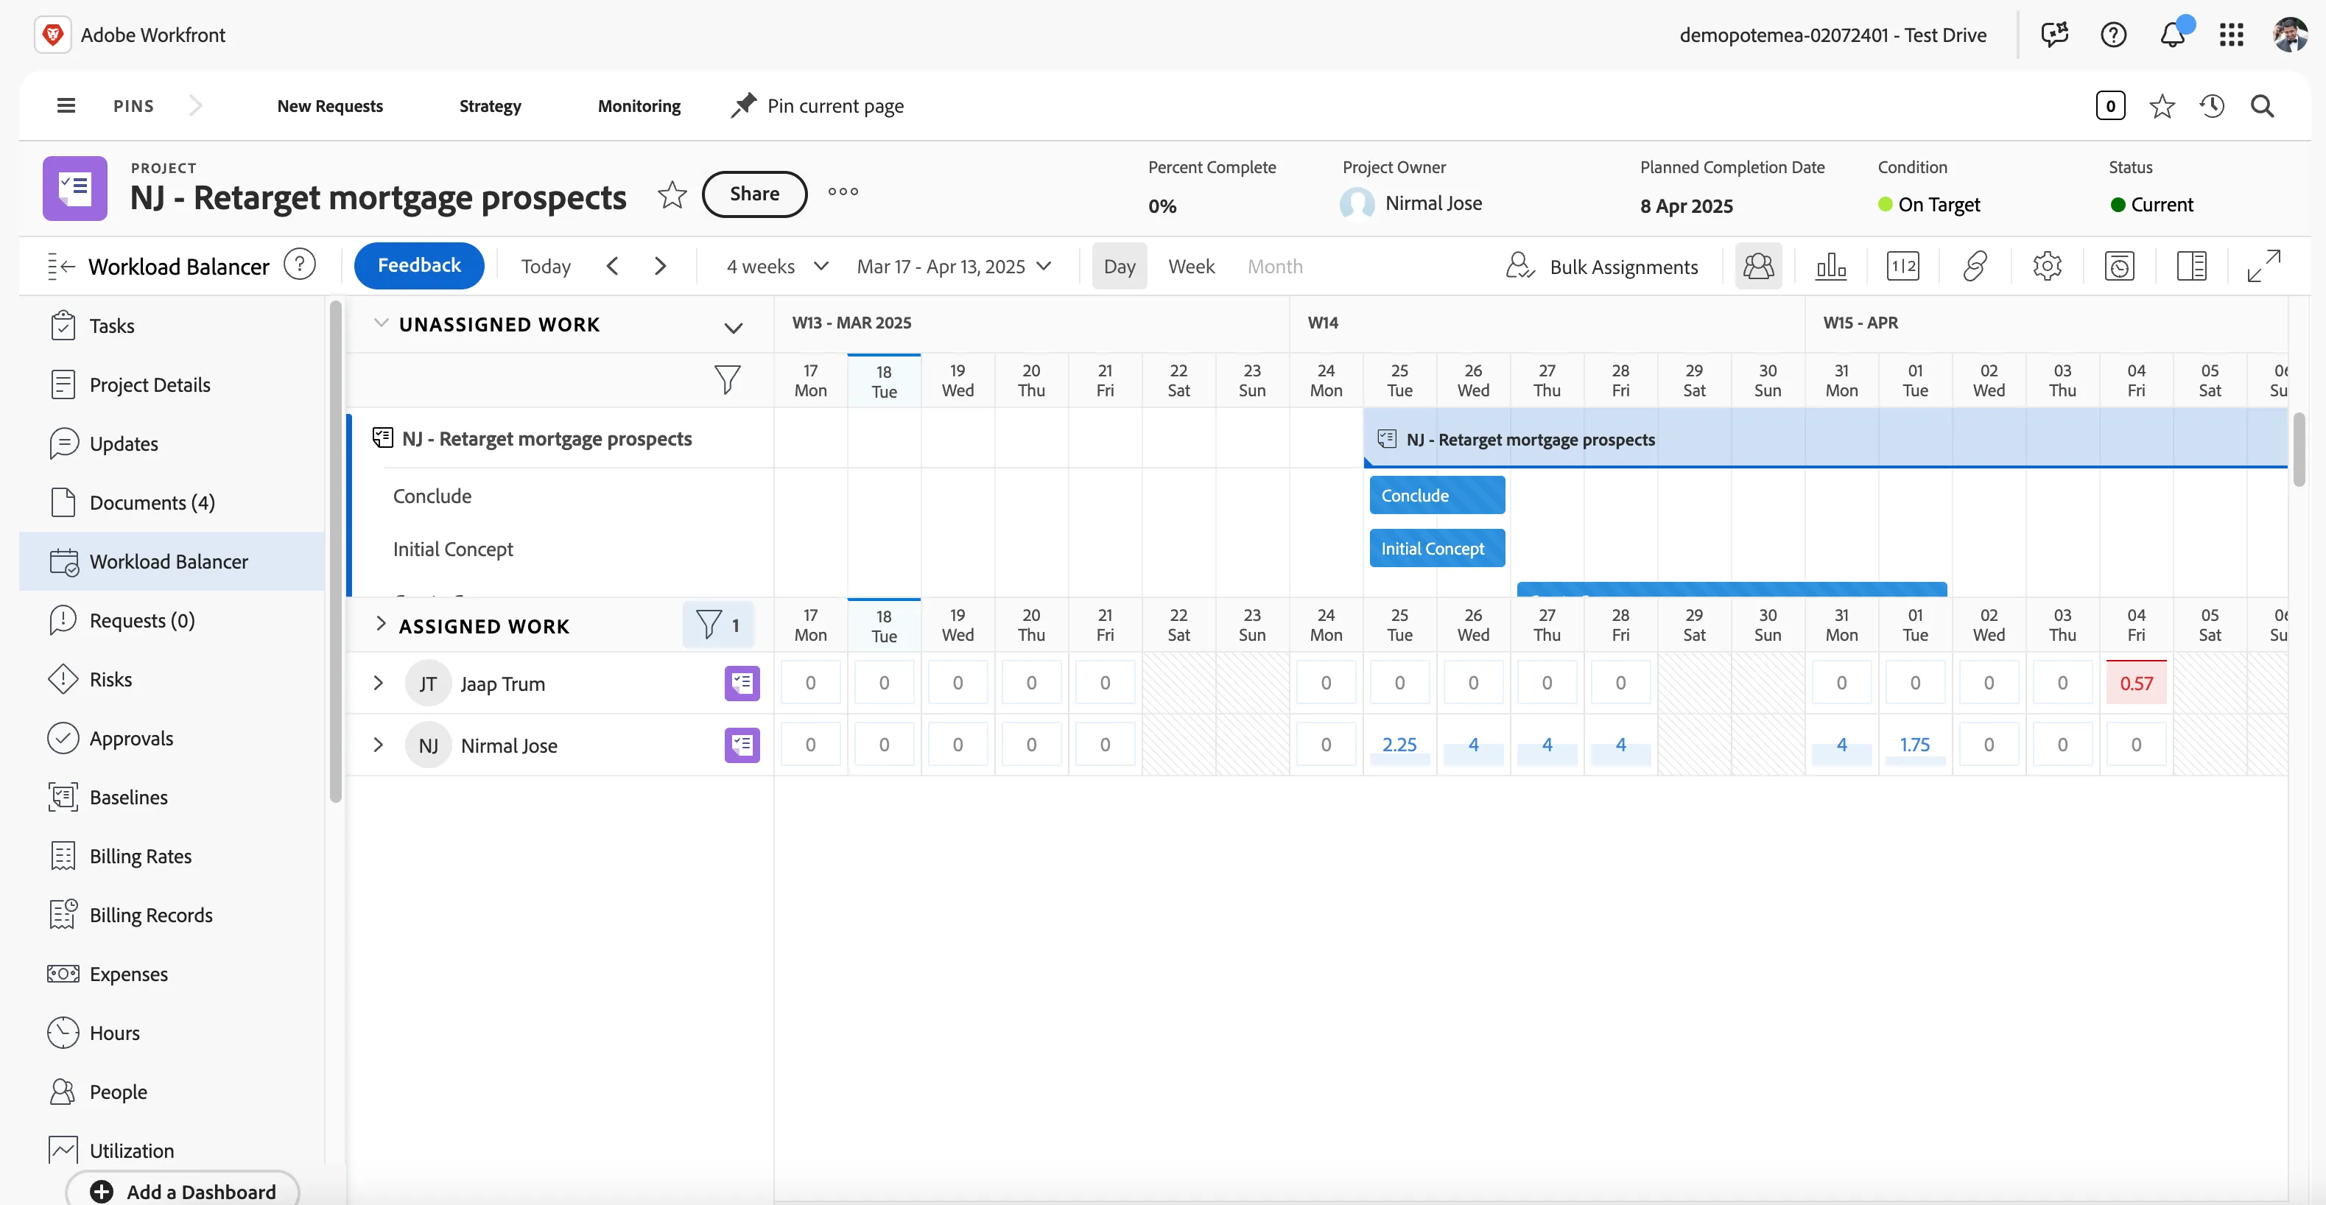Click the blue Feedback button
The height and width of the screenshot is (1205, 2326).
pyautogui.click(x=419, y=266)
